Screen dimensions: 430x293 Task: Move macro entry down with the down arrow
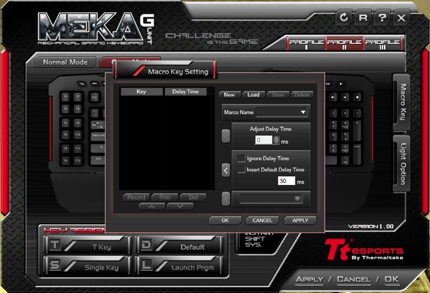pos(180,206)
